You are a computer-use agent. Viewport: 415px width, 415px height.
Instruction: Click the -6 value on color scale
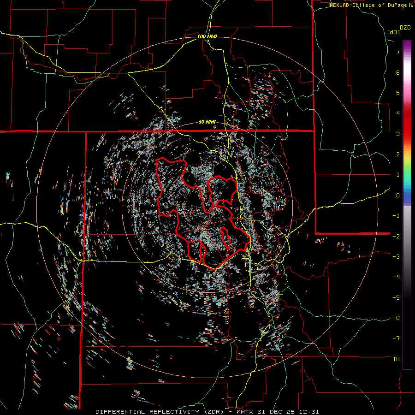[396, 318]
